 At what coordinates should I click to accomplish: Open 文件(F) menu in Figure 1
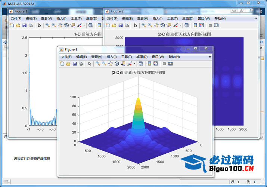point(16,18)
